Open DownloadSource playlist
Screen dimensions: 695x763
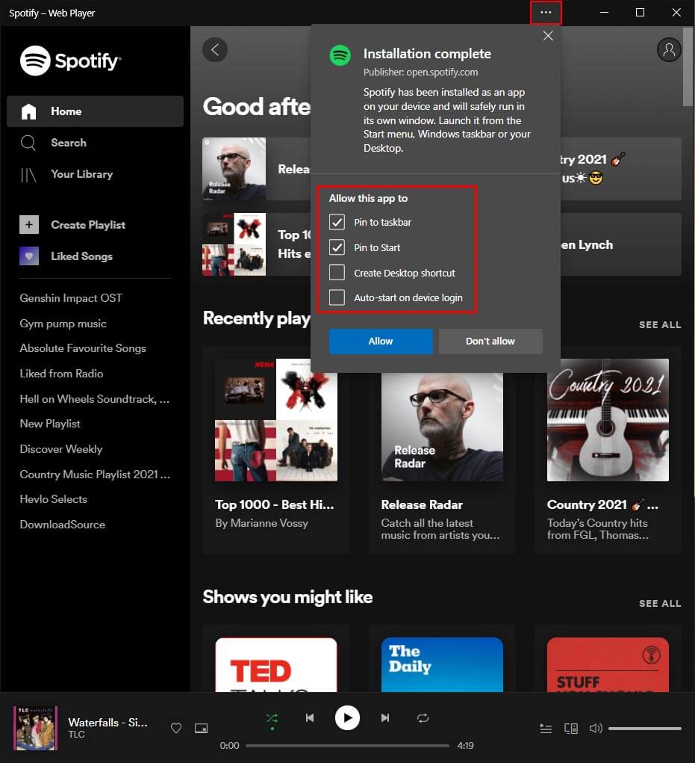point(63,525)
